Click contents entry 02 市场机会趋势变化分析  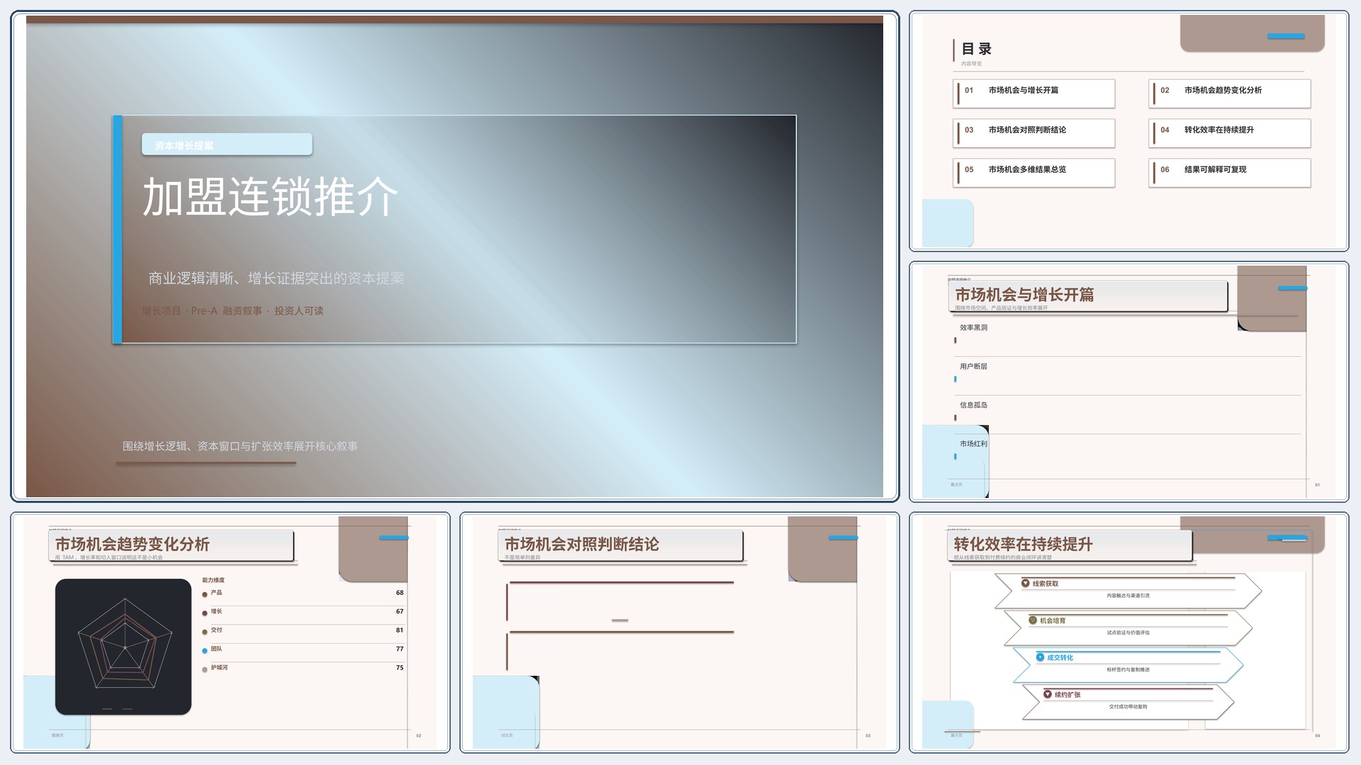click(1230, 93)
